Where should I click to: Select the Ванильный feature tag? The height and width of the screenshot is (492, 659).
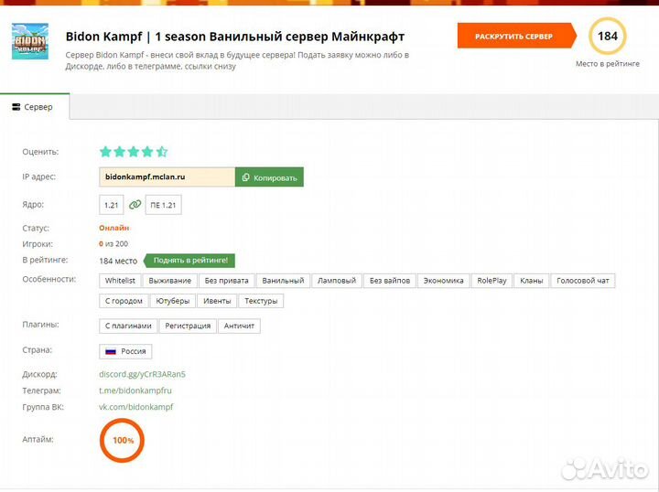[x=283, y=281]
